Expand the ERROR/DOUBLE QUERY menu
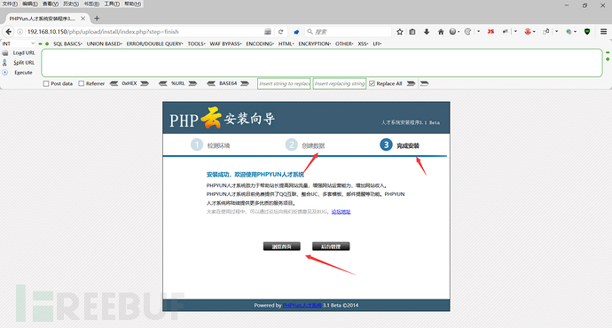The image size is (612, 328). point(154,43)
